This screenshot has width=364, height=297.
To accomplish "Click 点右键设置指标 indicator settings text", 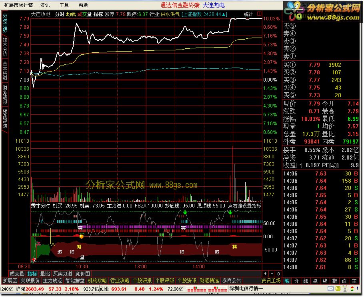I will coord(245,205).
